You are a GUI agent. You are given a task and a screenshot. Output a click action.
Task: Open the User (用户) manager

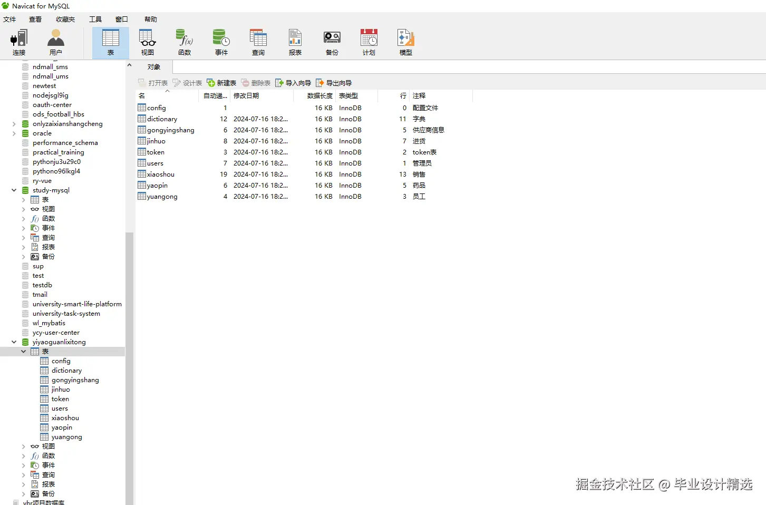(x=56, y=43)
